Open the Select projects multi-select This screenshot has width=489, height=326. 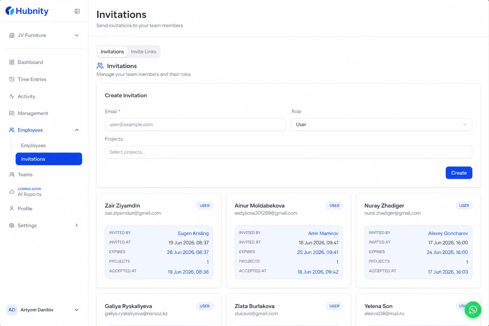(288, 152)
